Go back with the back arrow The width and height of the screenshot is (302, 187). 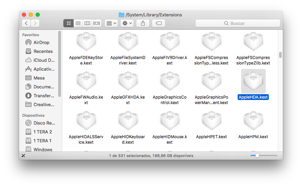point(26,23)
